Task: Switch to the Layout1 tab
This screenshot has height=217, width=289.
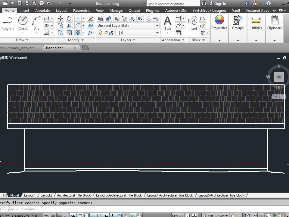Action: [x=30, y=195]
